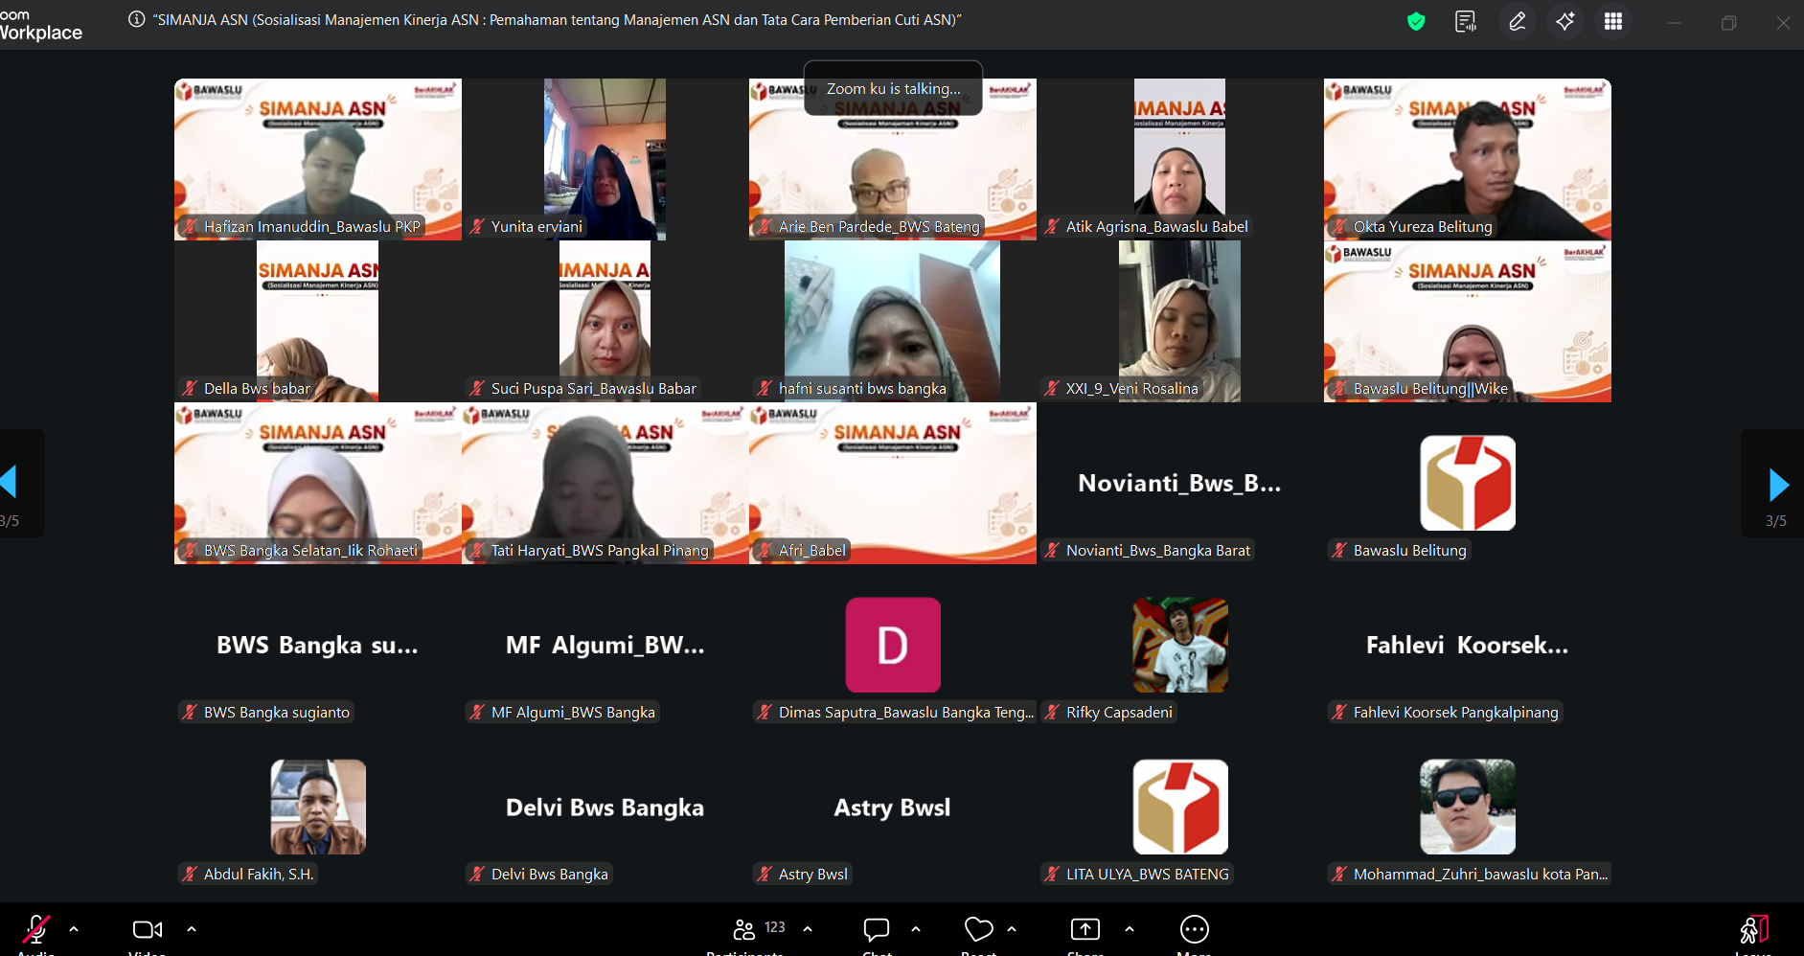This screenshot has width=1804, height=956.
Task: Expand audio options caret
Action: (x=74, y=929)
